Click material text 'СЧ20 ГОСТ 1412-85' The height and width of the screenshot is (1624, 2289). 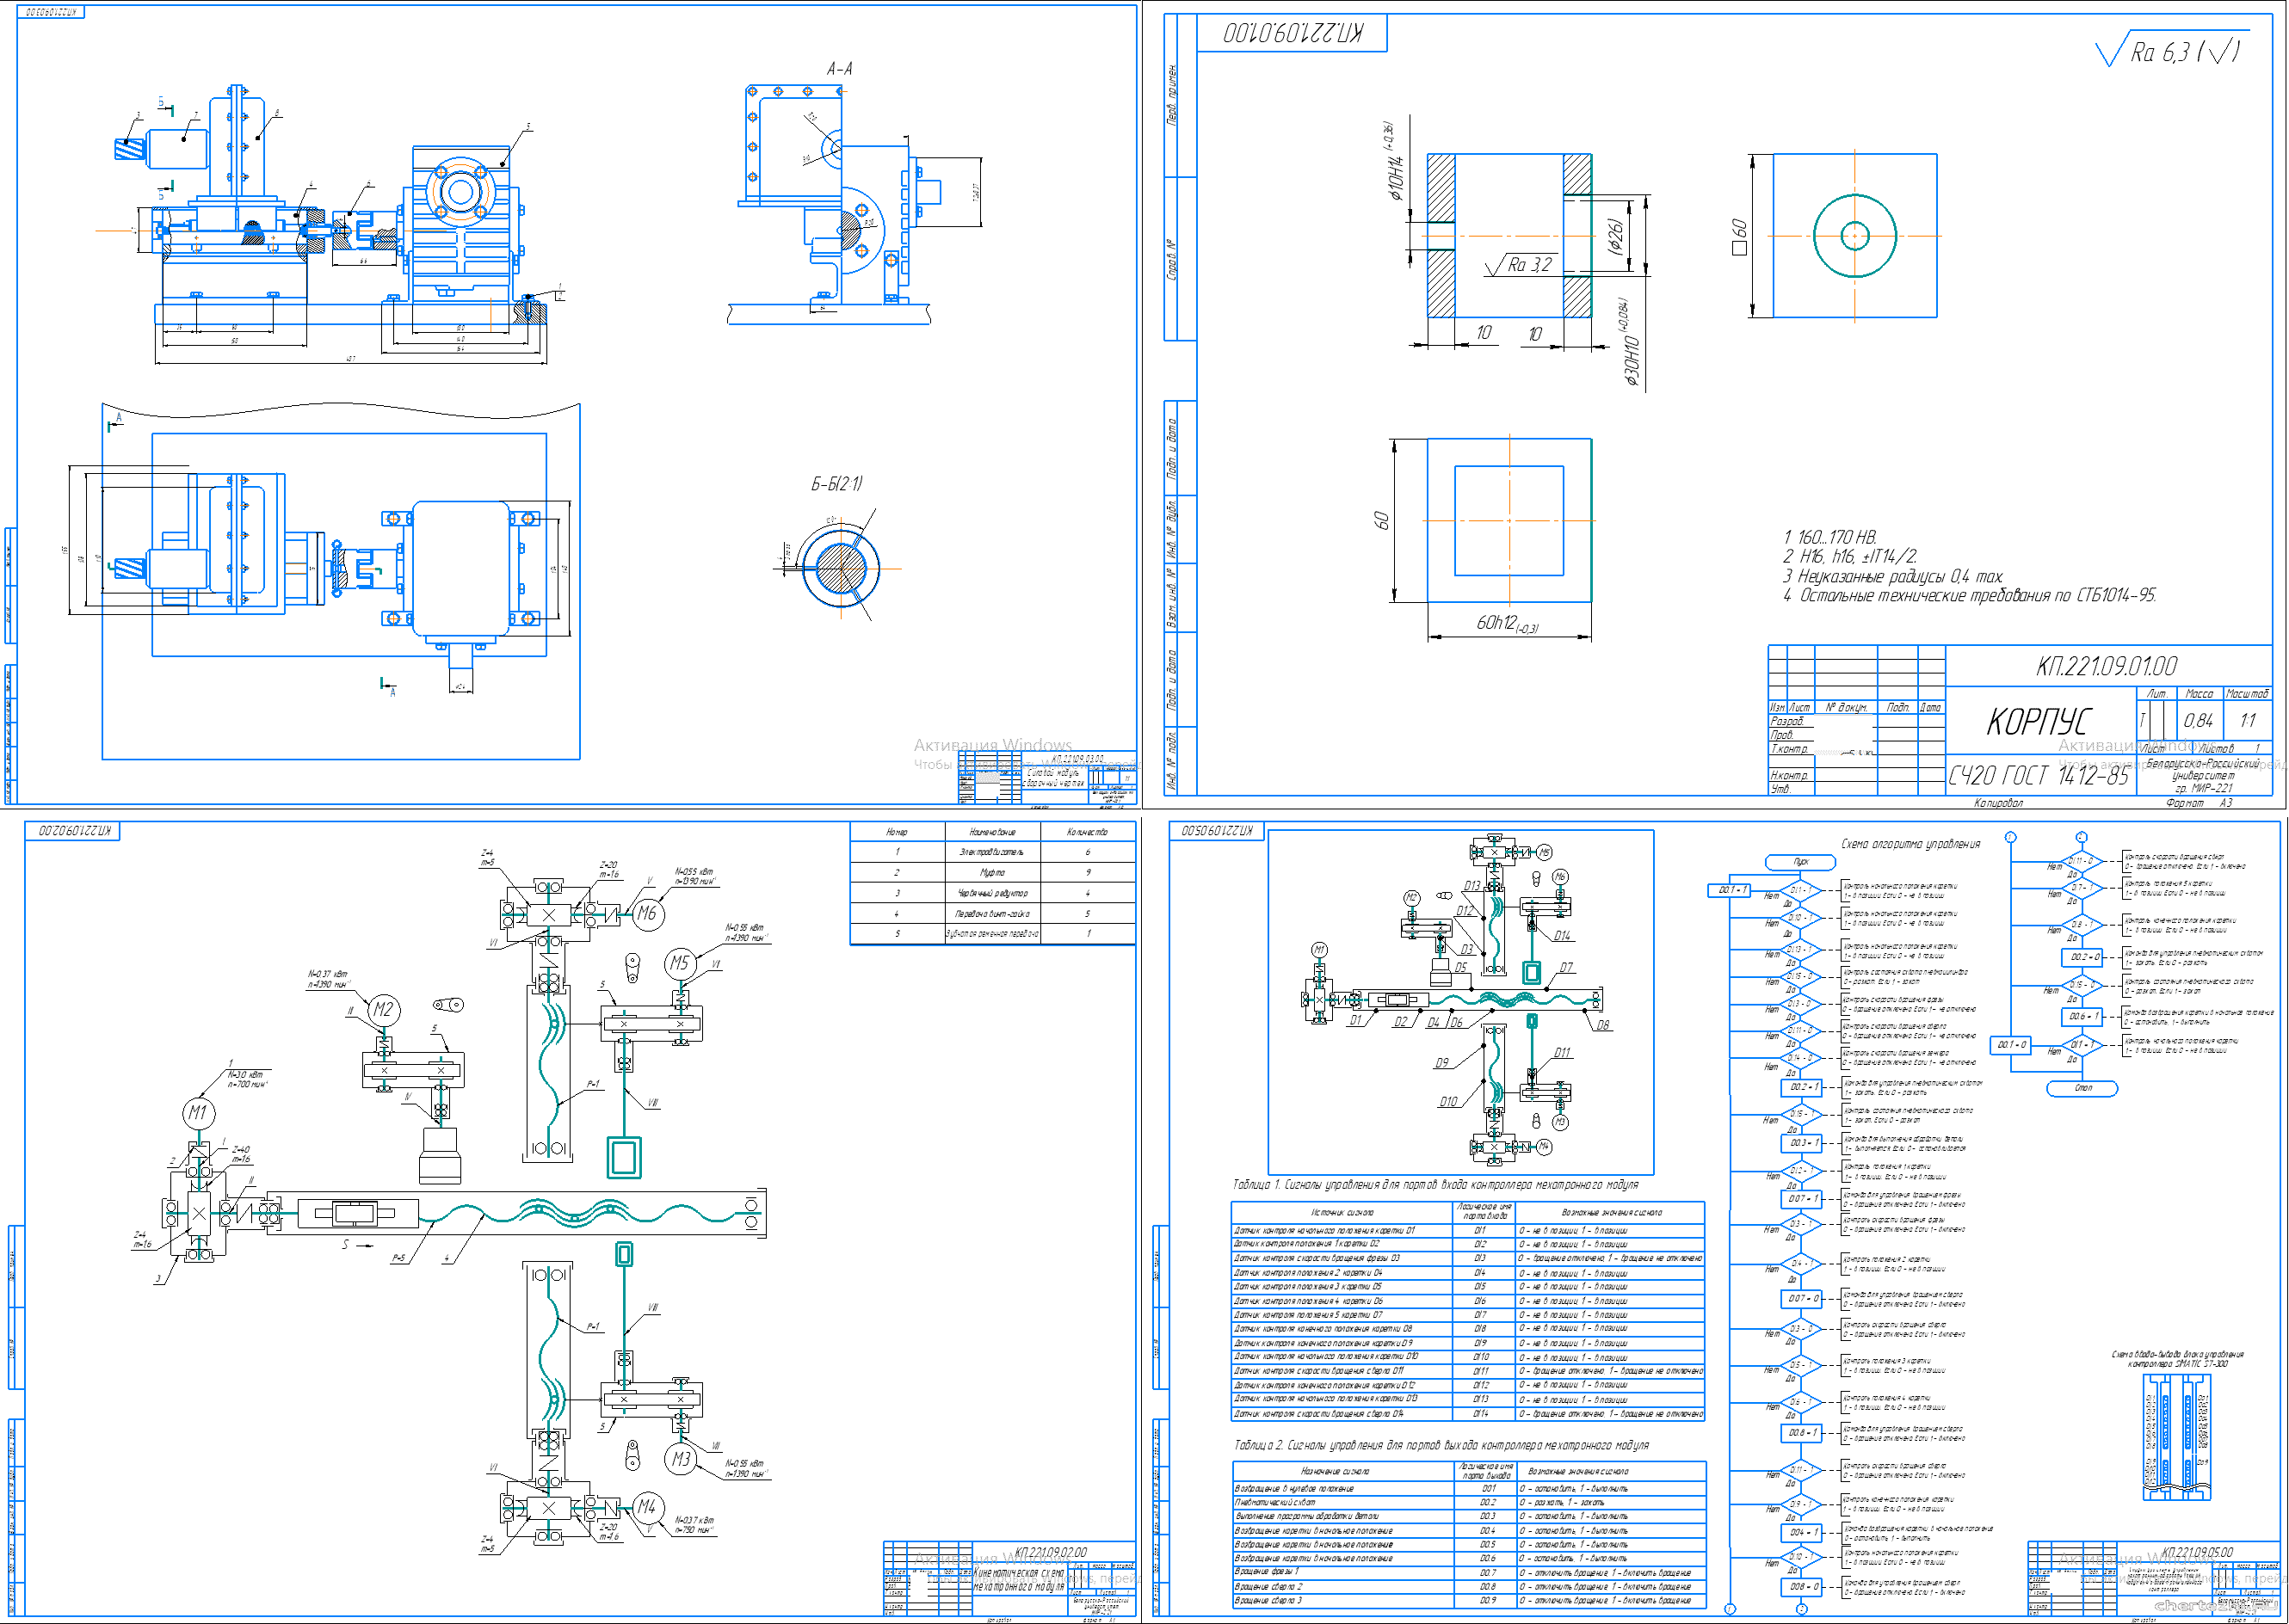[x=2038, y=775]
